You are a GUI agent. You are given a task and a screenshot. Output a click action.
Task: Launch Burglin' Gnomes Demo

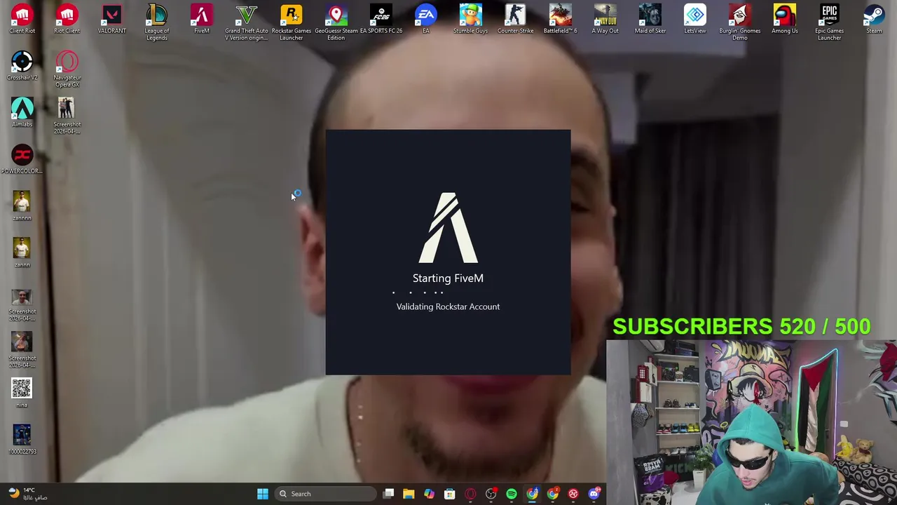(x=739, y=22)
